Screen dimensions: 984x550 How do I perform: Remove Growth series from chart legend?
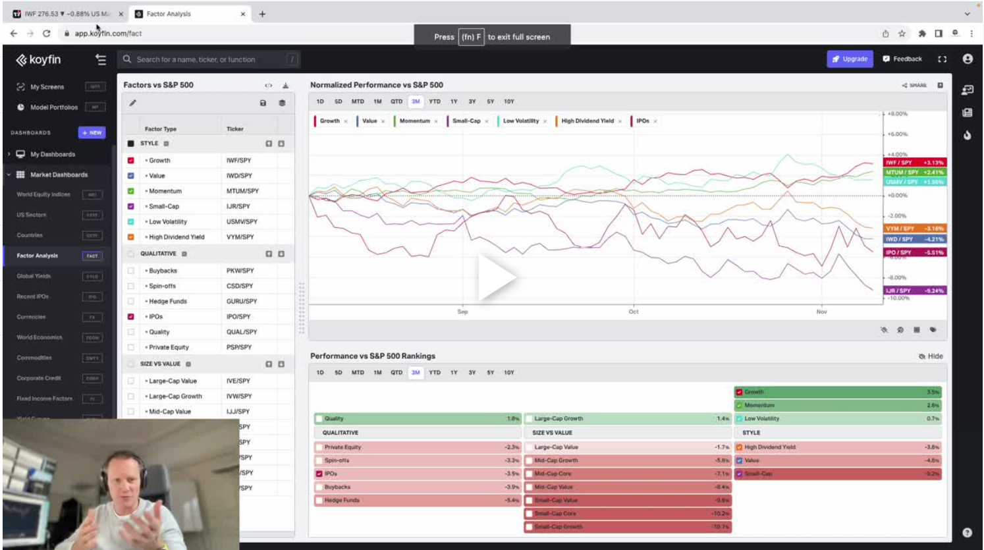(346, 121)
